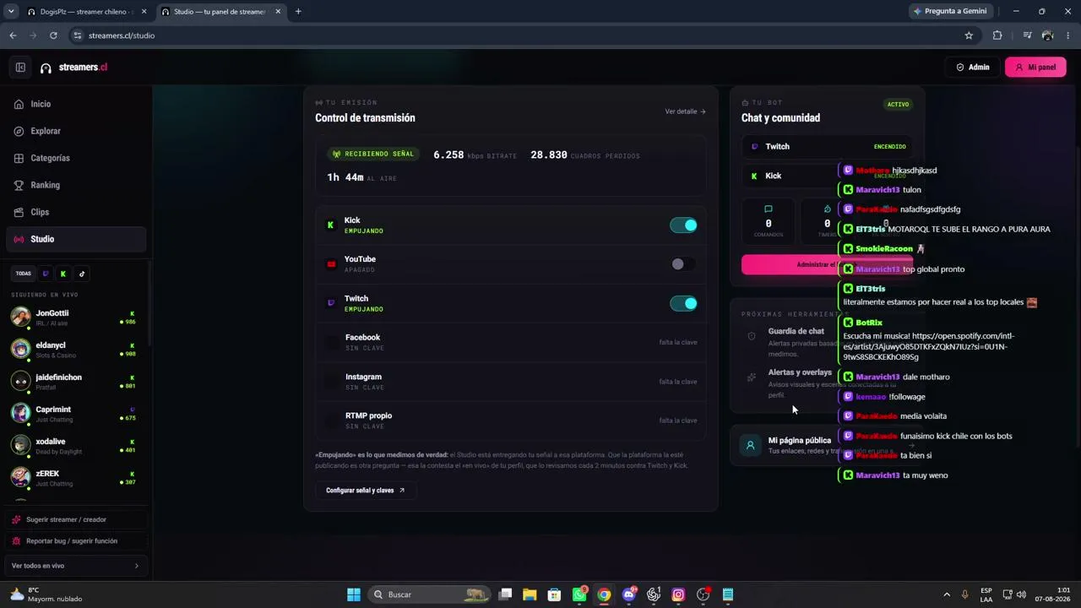
Task: Open Categorías from the sidebar
Action: tap(76, 158)
